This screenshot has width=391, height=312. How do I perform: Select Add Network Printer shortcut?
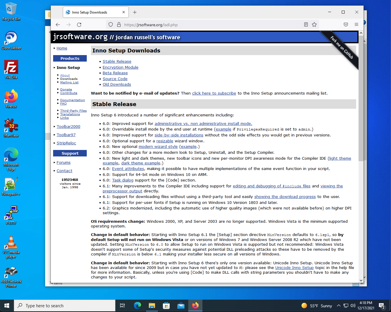point(11,277)
